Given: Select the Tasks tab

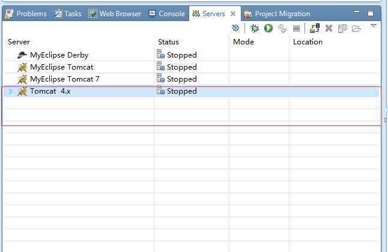Looking at the screenshot, I should [68, 14].
